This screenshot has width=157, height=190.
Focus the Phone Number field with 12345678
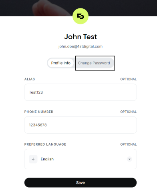(81, 125)
